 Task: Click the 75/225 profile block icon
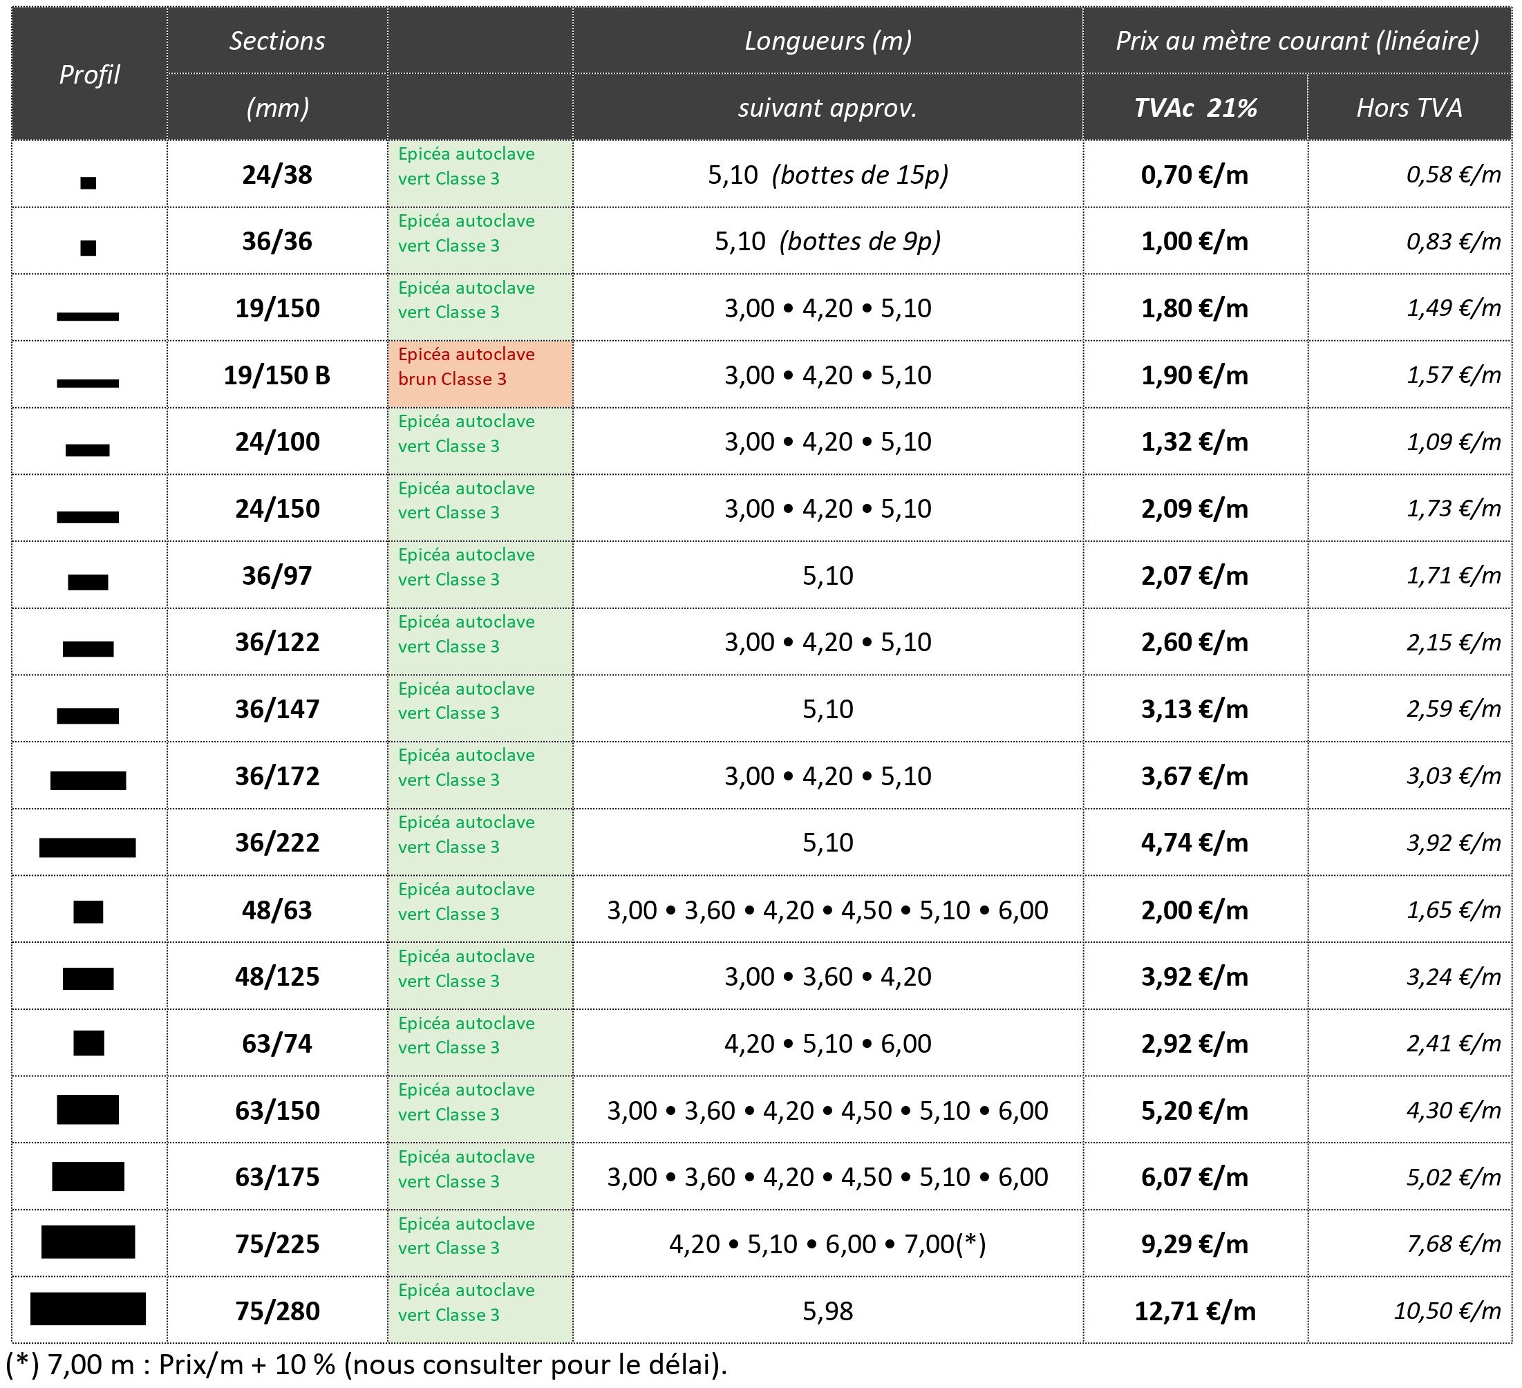click(88, 1242)
